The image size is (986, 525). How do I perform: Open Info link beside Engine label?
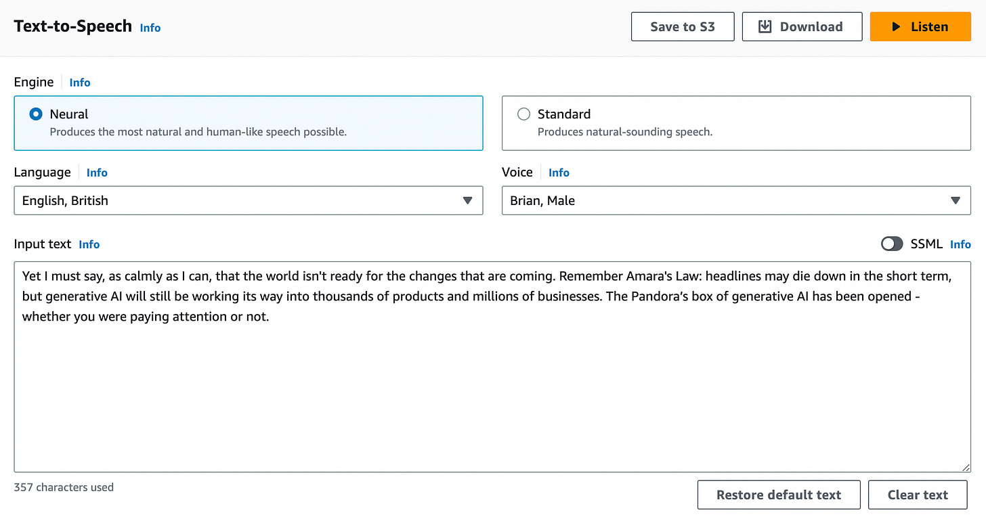80,83
